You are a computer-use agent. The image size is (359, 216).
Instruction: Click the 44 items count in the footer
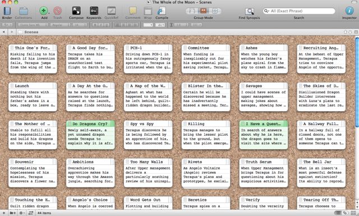(44, 213)
